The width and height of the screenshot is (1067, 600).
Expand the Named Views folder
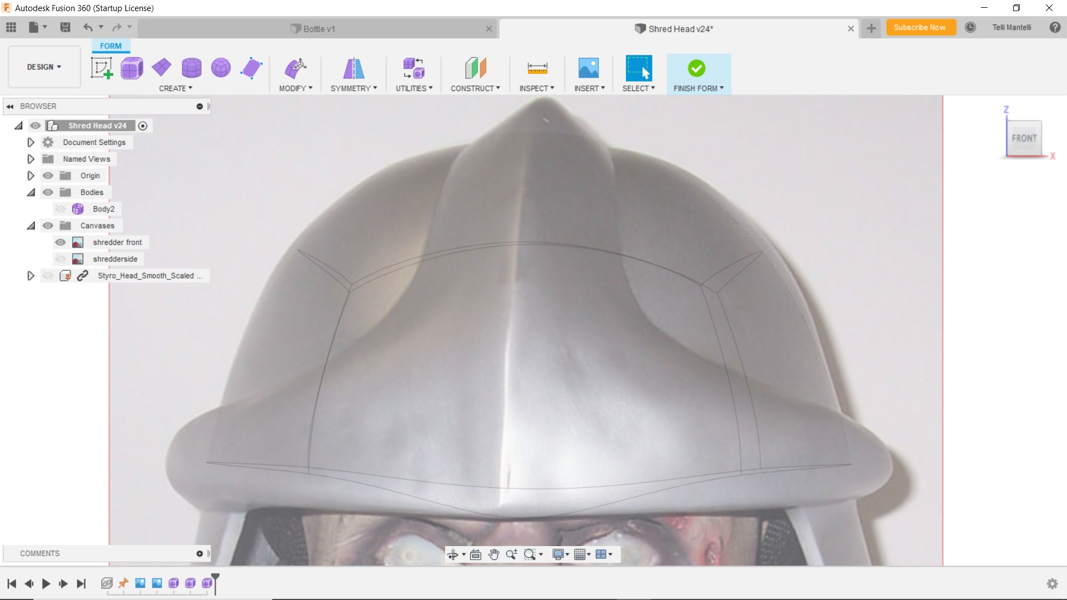pos(31,159)
